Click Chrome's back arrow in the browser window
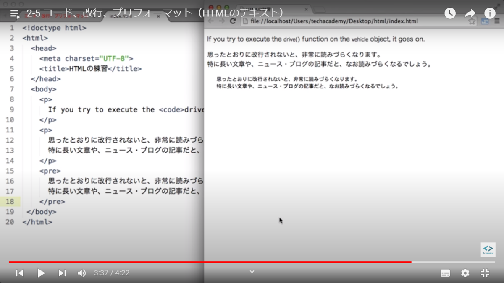The width and height of the screenshot is (504, 283). pos(211,21)
